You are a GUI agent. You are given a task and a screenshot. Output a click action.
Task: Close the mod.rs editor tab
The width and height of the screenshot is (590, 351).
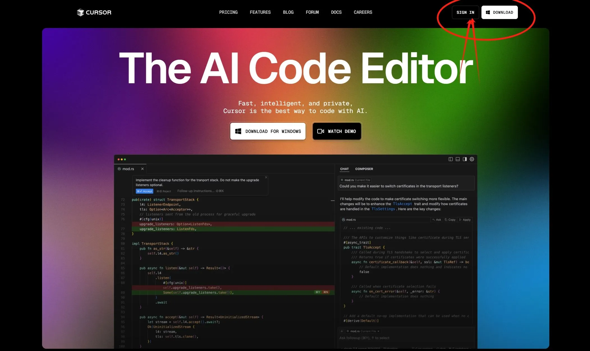142,169
